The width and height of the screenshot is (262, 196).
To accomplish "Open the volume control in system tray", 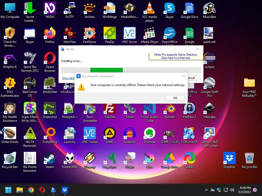I will [232, 190].
